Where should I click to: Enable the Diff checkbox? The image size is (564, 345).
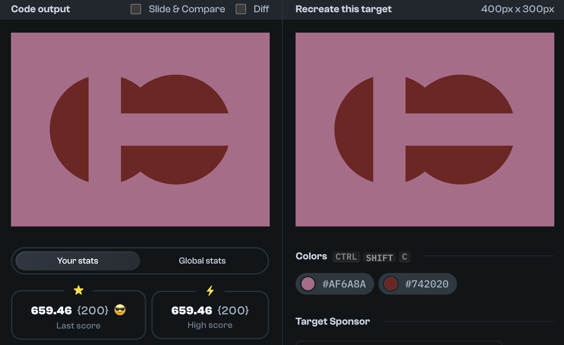pos(241,9)
